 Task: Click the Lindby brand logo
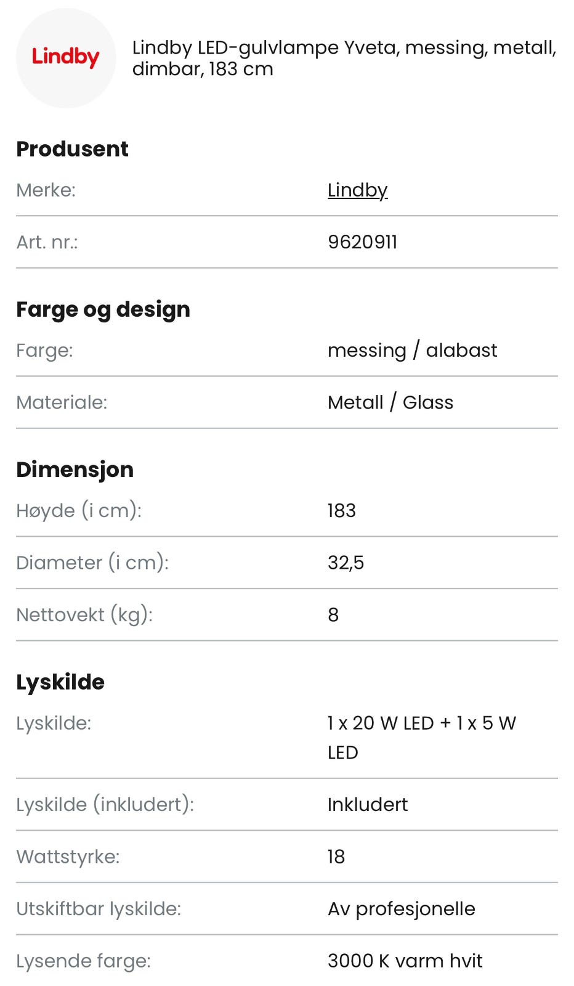click(x=65, y=58)
